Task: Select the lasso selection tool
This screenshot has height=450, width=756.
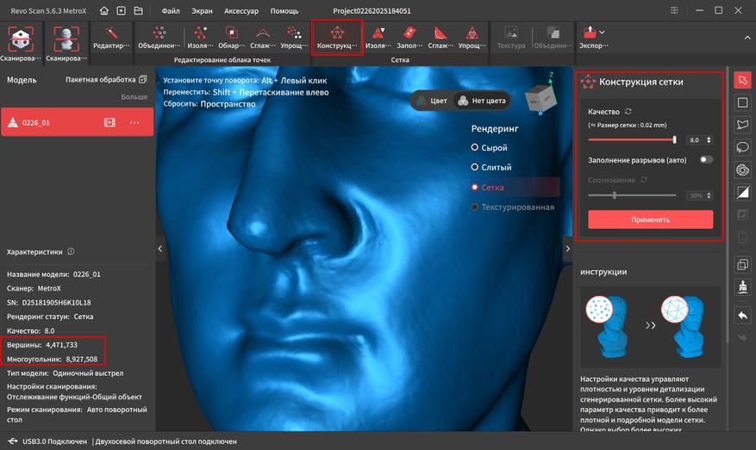Action: click(742, 148)
